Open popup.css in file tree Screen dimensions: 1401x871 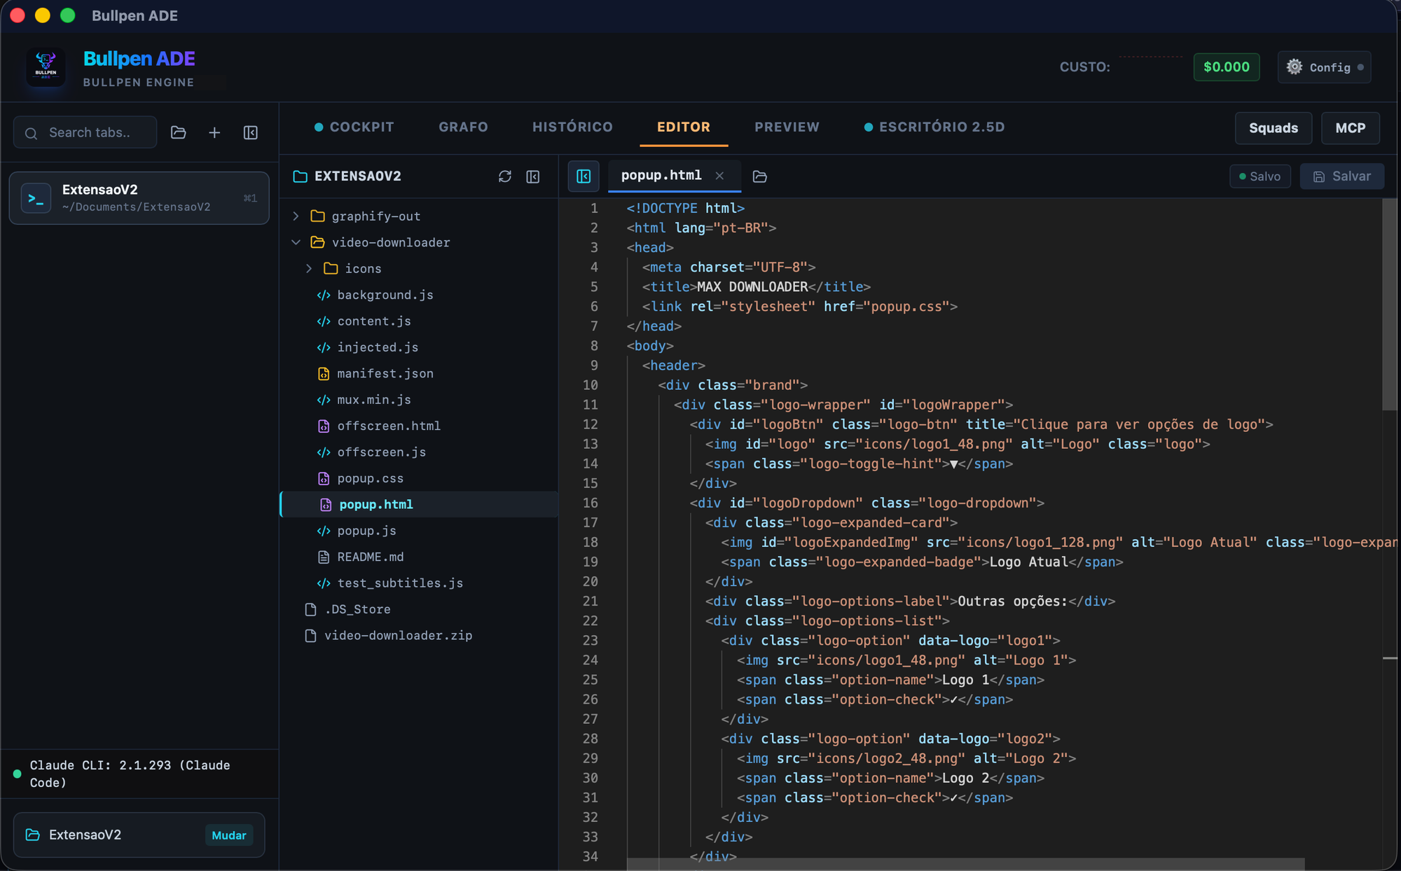pyautogui.click(x=370, y=478)
